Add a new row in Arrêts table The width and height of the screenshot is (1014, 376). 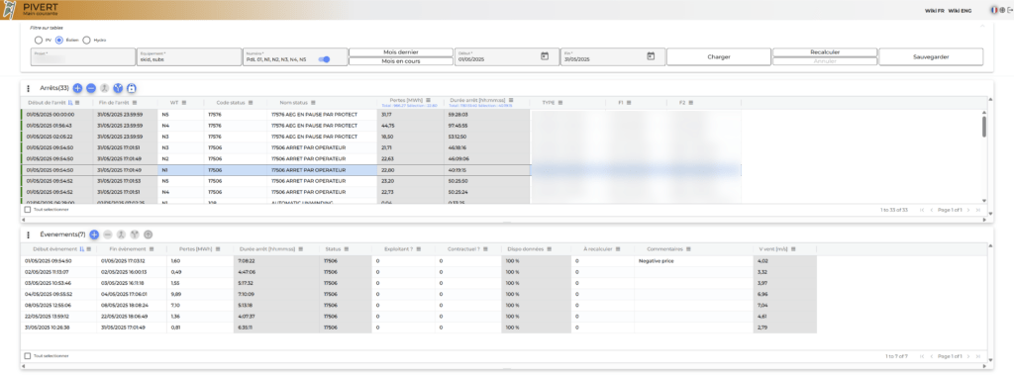[x=77, y=88]
